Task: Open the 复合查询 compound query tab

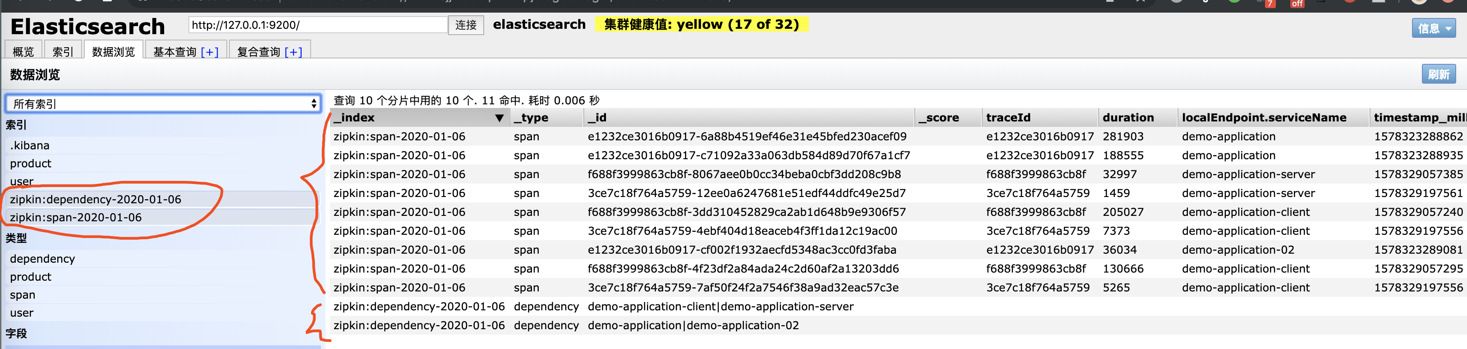Action: (258, 52)
